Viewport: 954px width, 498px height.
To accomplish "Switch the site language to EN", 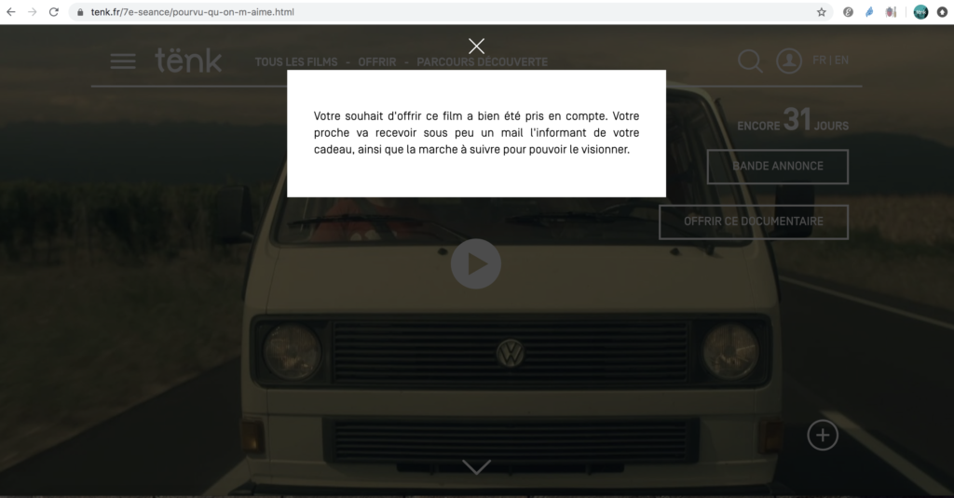I will click(x=841, y=61).
